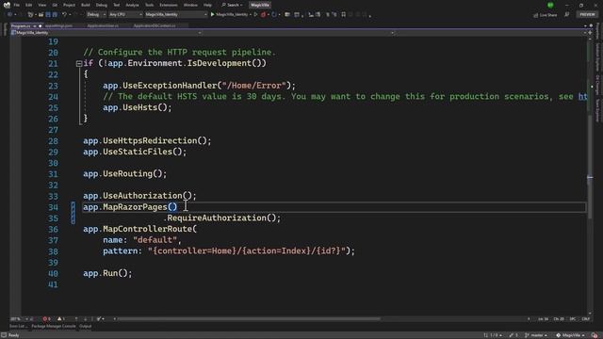Click the green account avatar icon
This screenshot has height=339, width=603.
tap(550, 5)
